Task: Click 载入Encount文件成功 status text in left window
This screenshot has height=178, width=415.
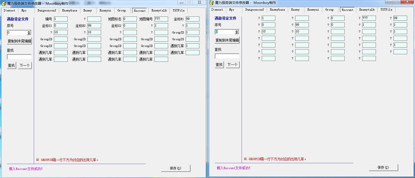Action: pos(26,169)
